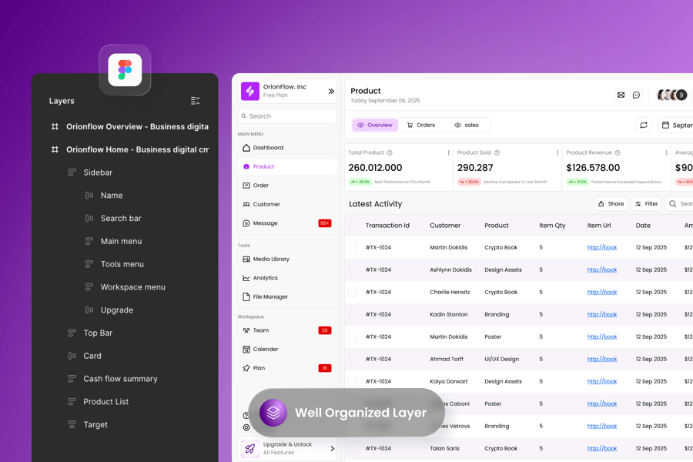Open the first http://book link
Viewport: 693px width, 462px height.
point(601,247)
